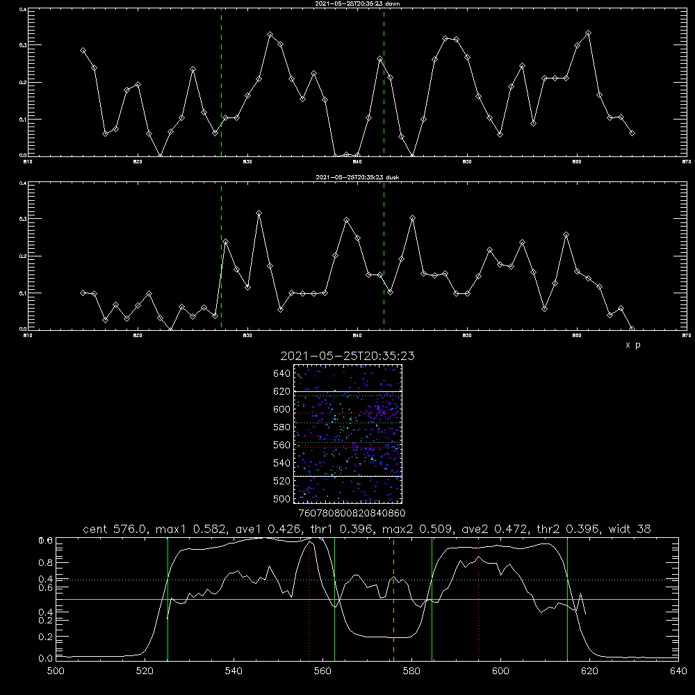
Task: Click the image y-axis label 540
Action: click(282, 463)
